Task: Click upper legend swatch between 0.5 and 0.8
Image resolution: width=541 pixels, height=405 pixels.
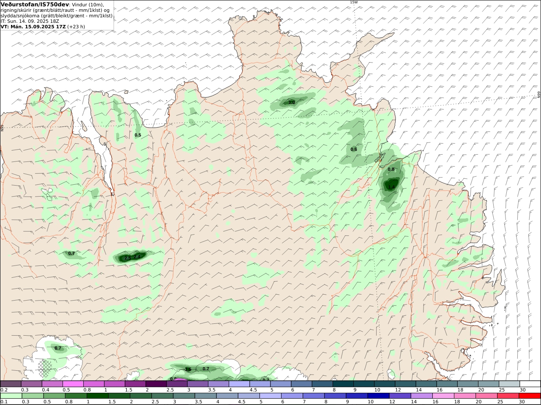Action: (x=73, y=384)
